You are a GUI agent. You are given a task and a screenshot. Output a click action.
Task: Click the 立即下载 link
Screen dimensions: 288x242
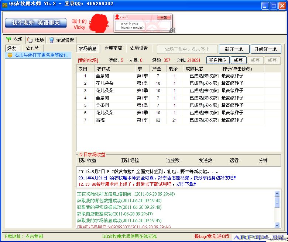(186, 184)
